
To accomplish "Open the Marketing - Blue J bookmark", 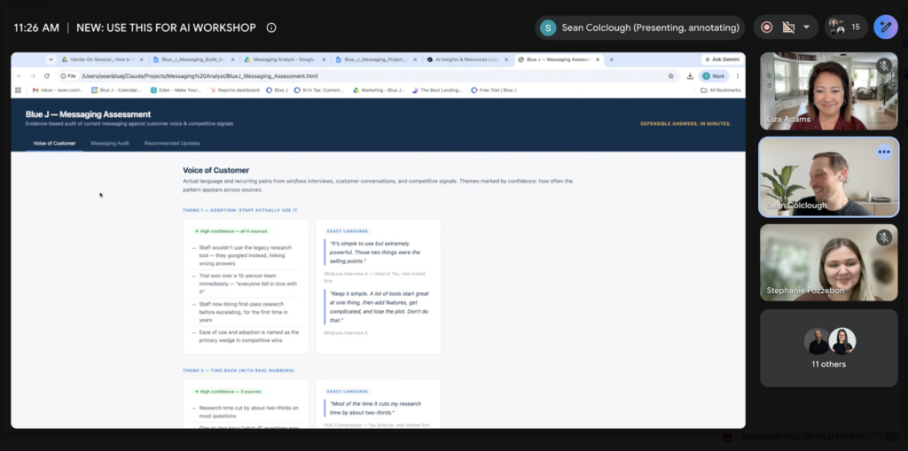I will tap(380, 90).
